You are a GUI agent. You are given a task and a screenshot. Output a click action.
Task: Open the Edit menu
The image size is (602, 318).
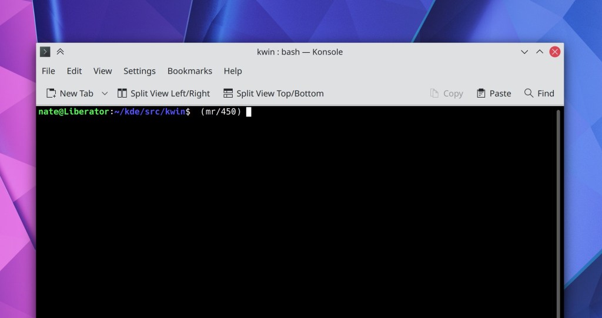[x=74, y=71]
